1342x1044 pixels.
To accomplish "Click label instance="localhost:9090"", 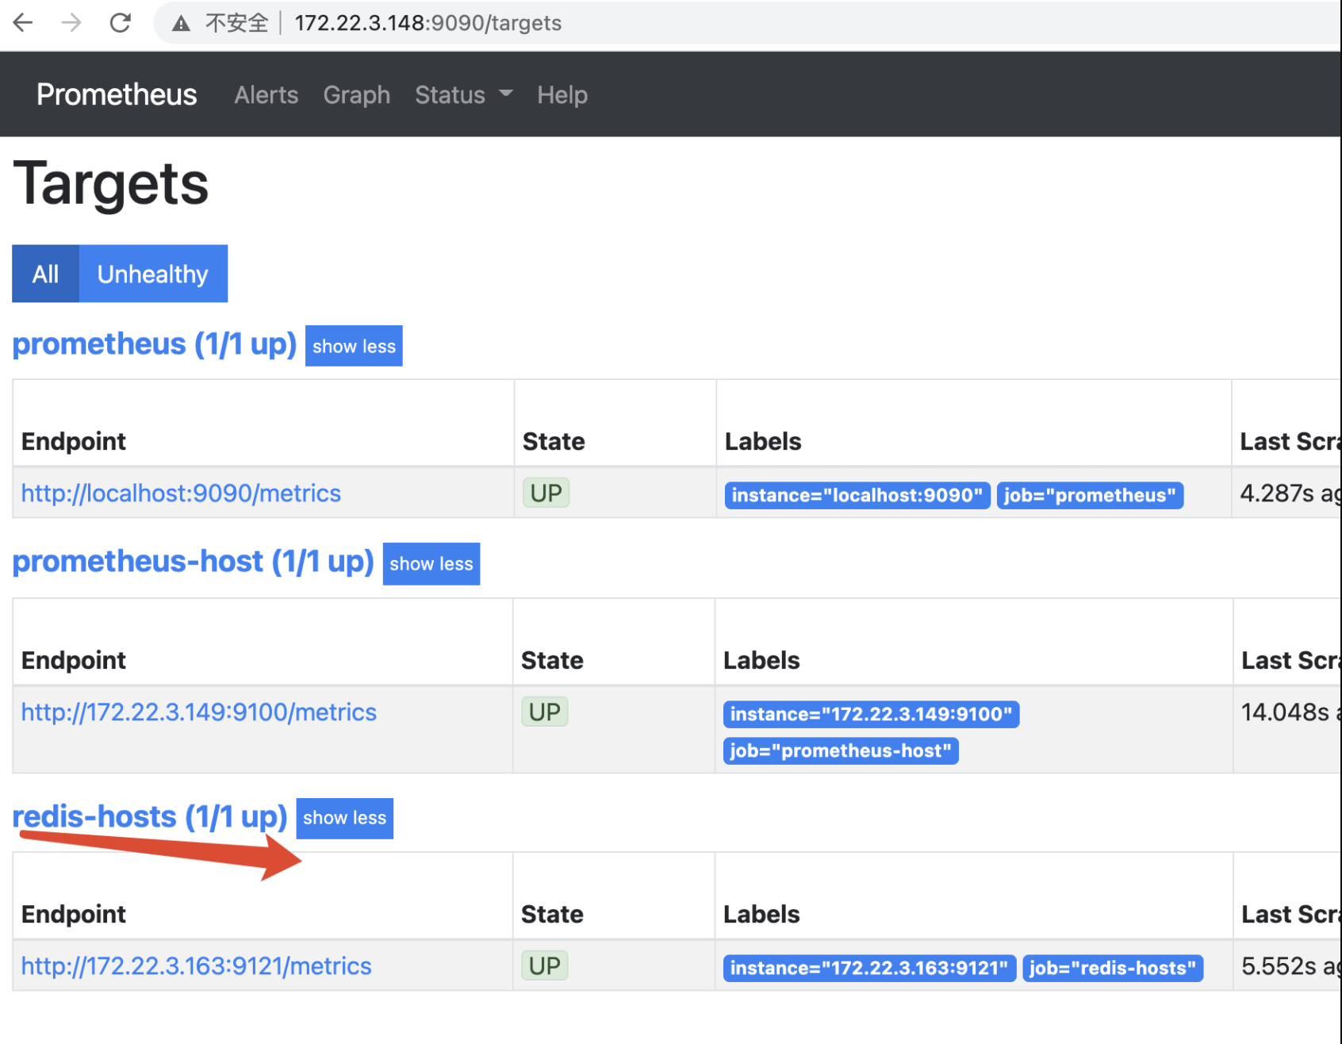I will [857, 495].
